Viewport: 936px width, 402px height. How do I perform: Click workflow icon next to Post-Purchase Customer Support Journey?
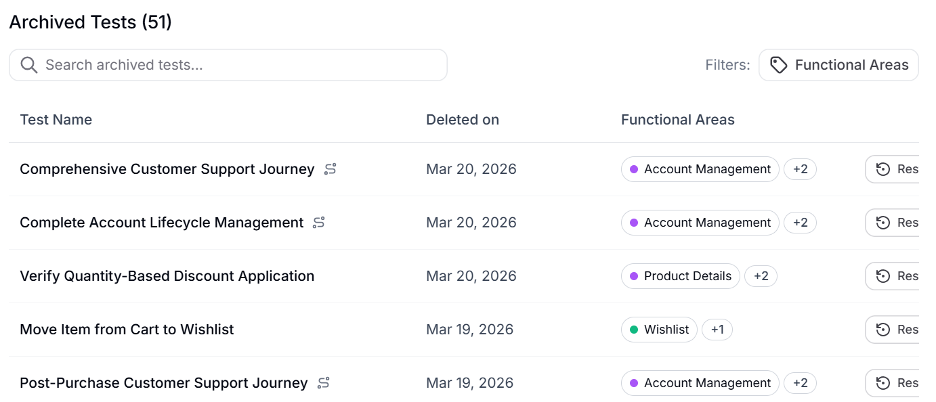coord(323,383)
